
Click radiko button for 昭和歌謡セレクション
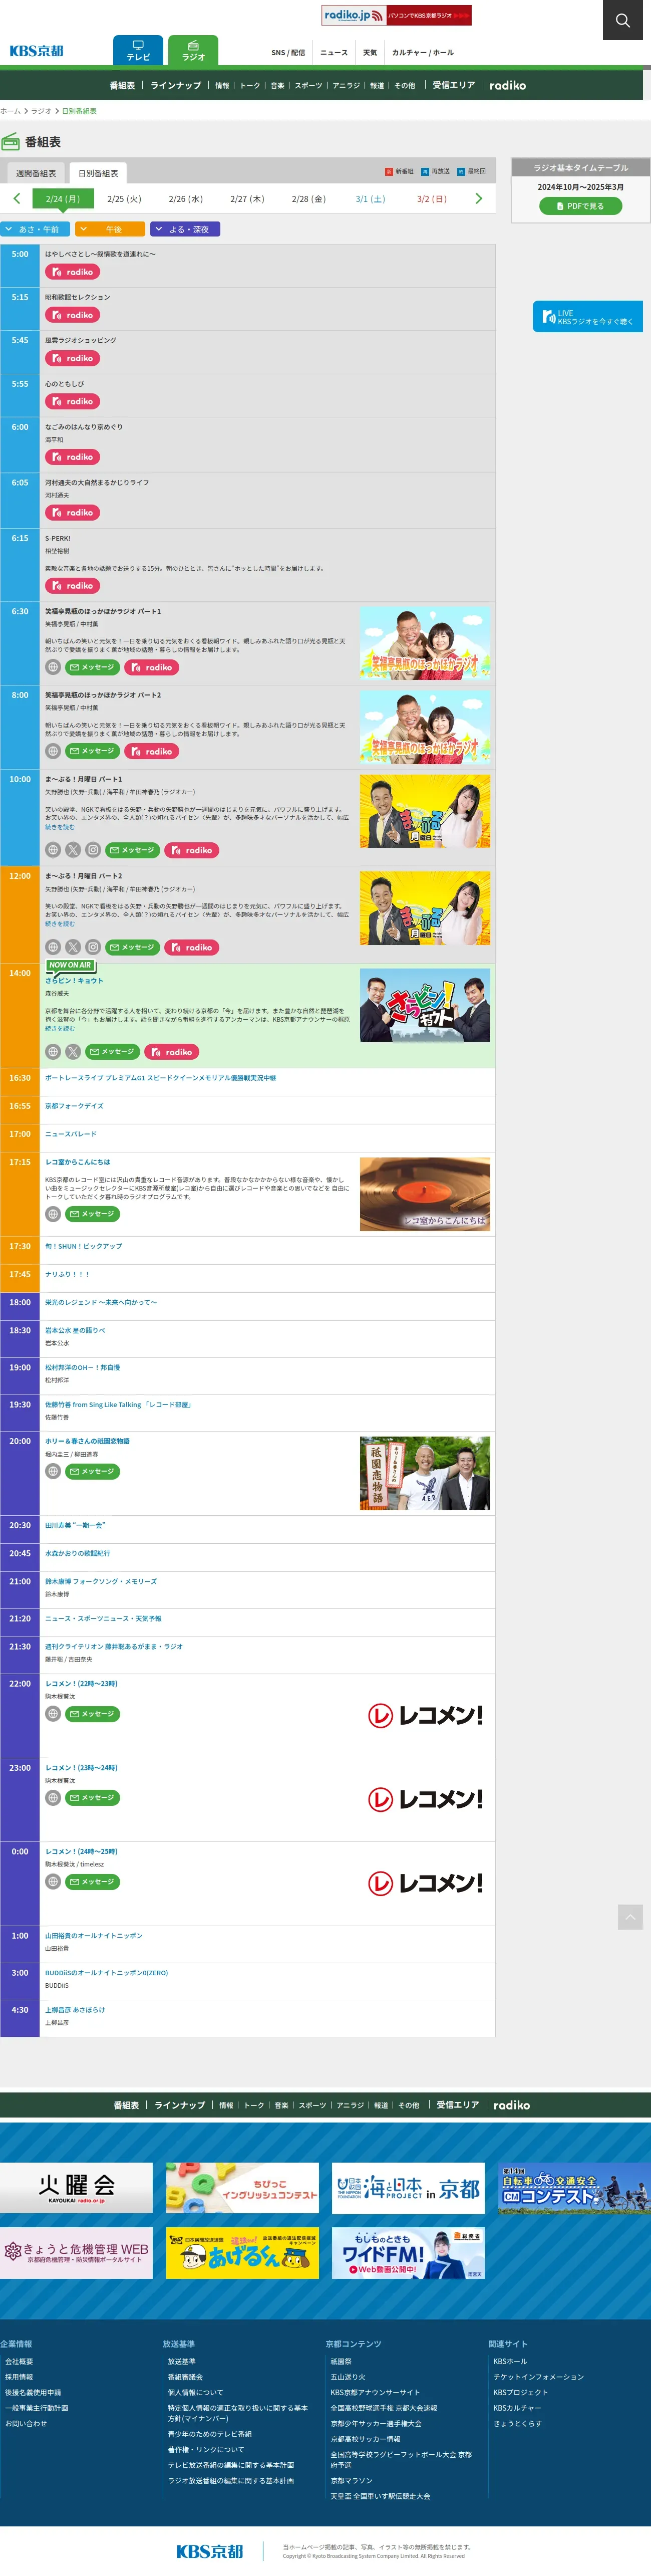click(x=72, y=315)
